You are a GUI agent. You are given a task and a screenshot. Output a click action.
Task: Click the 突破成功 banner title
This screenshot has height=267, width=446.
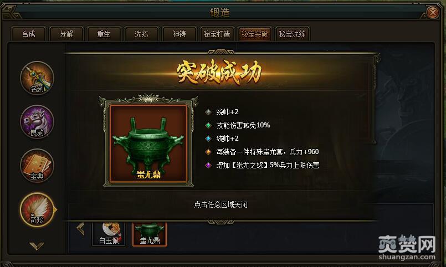(218, 73)
